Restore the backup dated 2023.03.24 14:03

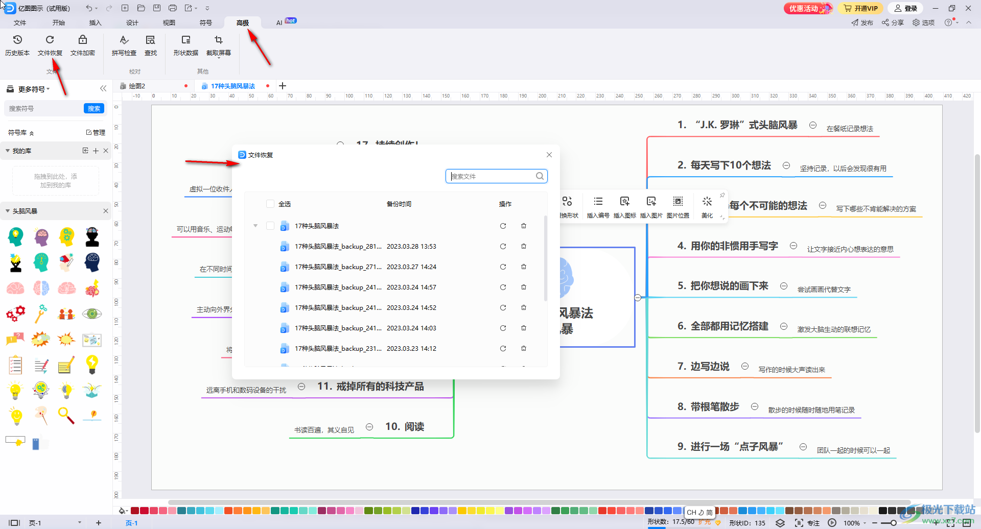coord(503,328)
